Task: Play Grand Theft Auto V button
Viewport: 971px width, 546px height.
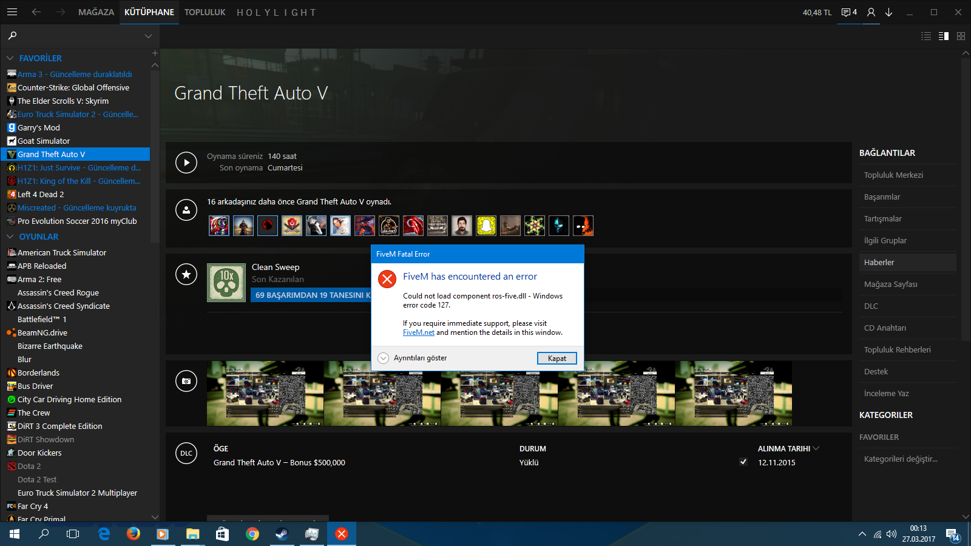Action: pyautogui.click(x=186, y=162)
